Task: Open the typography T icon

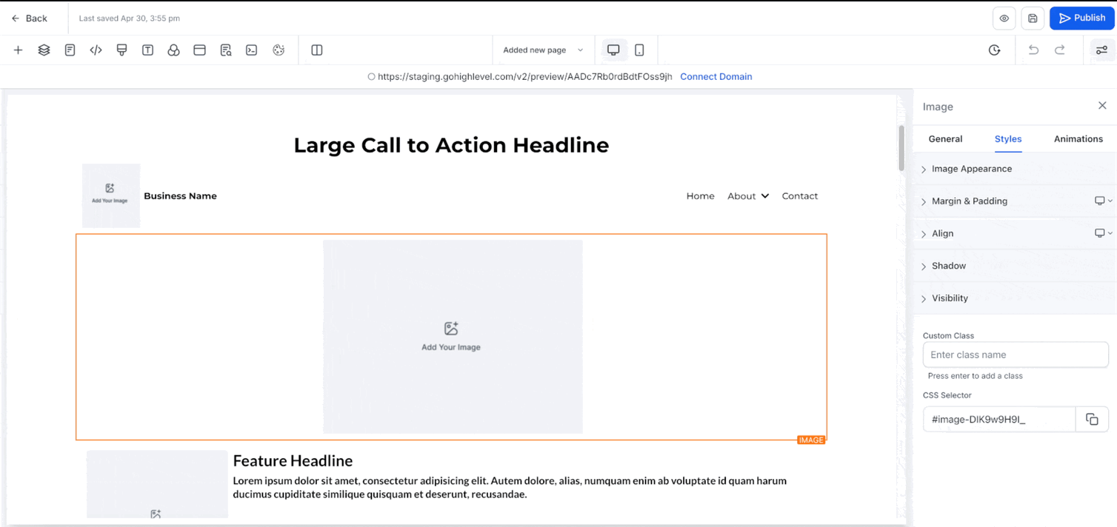Action: pyautogui.click(x=147, y=50)
